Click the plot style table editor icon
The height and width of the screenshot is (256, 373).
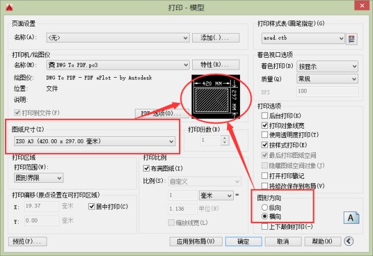[x=352, y=39]
